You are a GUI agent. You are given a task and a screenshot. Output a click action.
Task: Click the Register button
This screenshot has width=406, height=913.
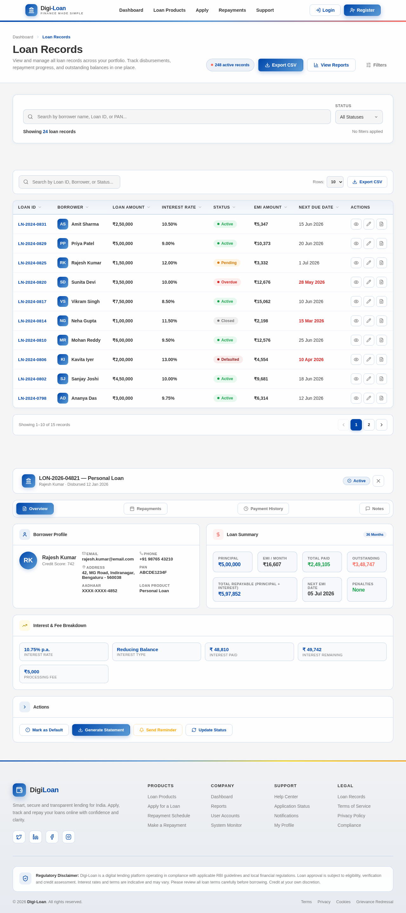pos(362,10)
